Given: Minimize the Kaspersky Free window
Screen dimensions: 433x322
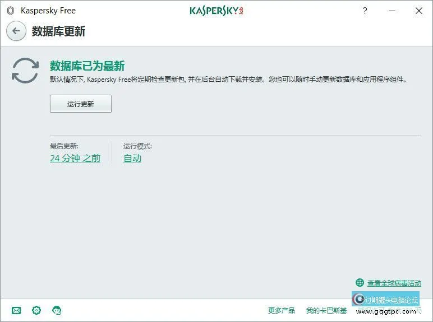Looking at the screenshot, I should click(392, 11).
